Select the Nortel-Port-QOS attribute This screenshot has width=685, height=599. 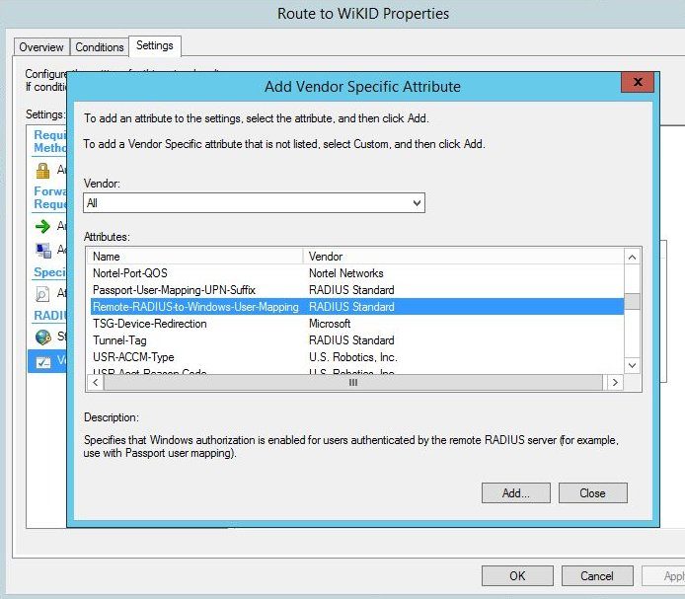click(x=130, y=273)
